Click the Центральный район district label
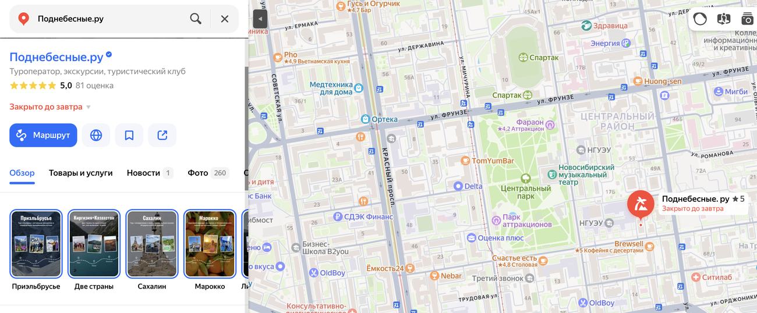 click(617, 120)
